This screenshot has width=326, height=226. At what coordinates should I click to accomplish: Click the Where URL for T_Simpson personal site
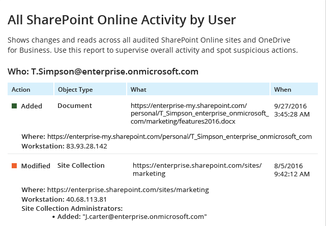[x=180, y=137]
